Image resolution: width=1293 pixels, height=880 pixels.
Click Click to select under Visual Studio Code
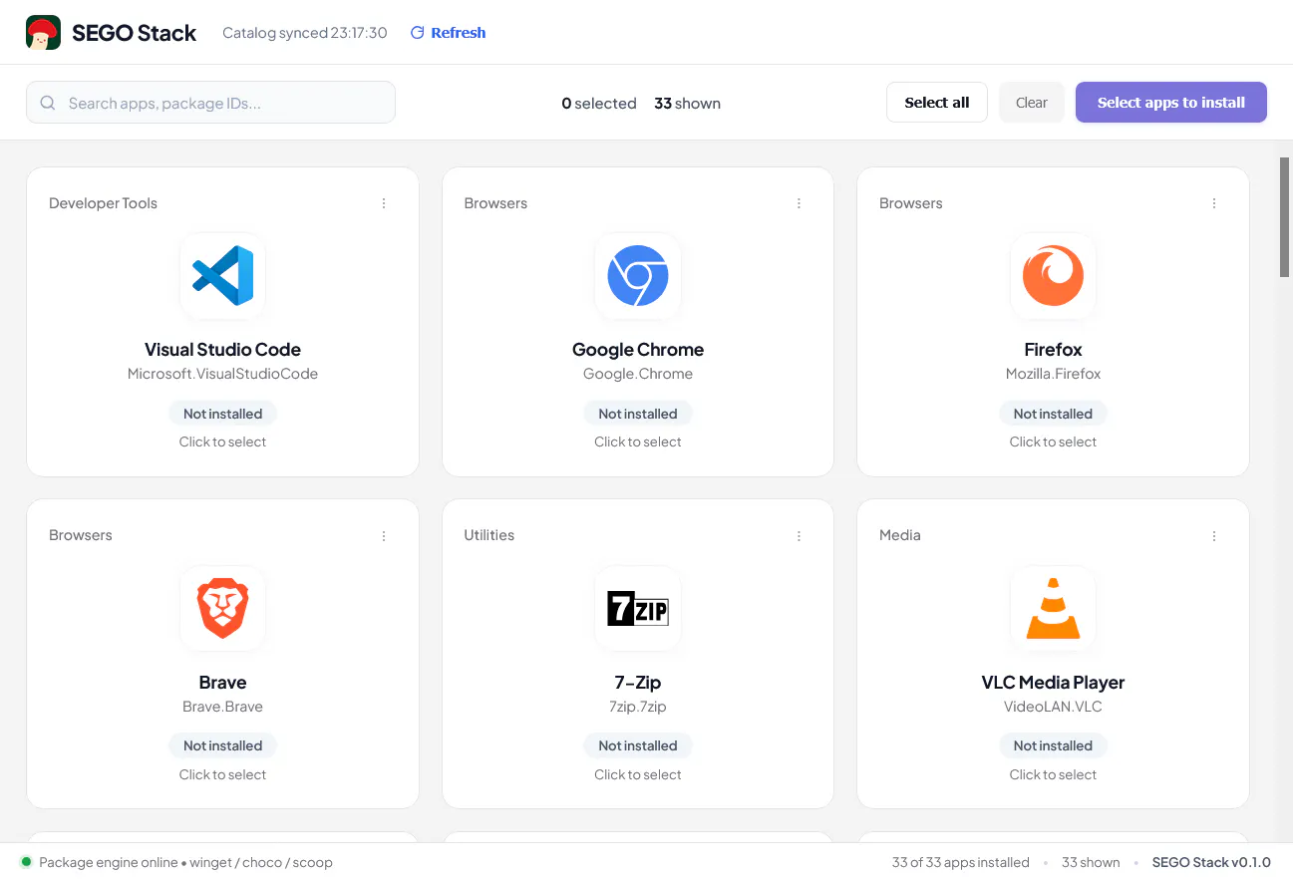222,441
